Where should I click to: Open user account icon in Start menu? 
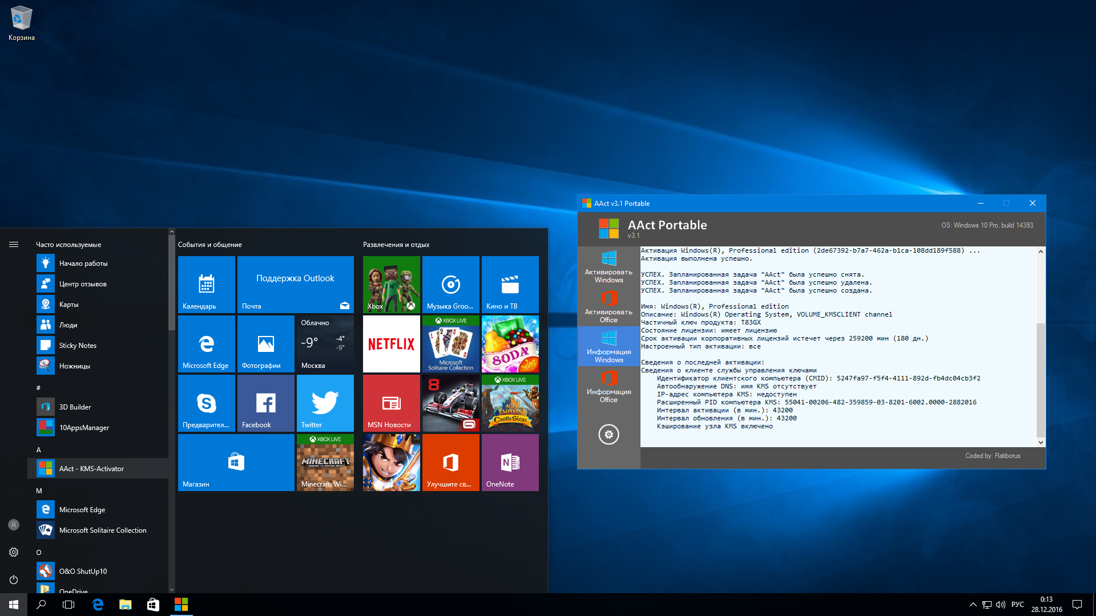[x=14, y=525]
